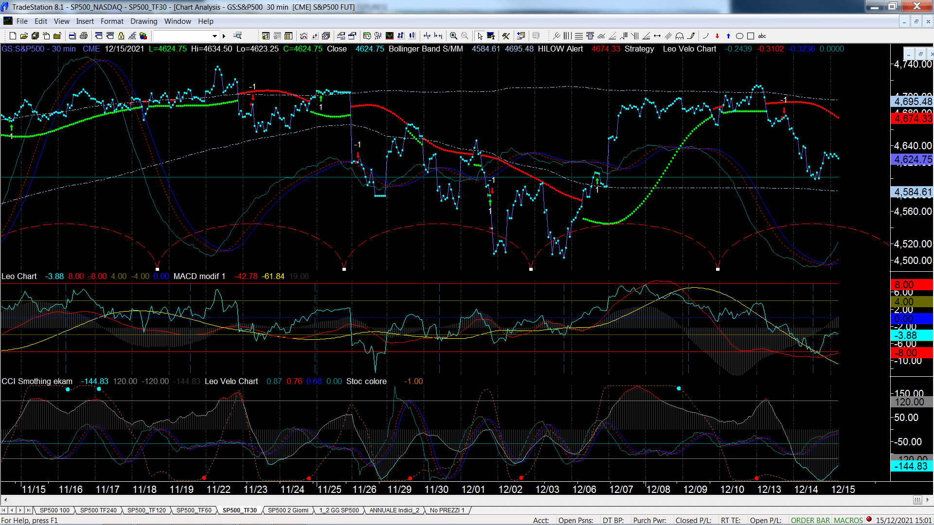The height and width of the screenshot is (525, 934).
Task: Switch to SP500 2 Giorni tab
Action: tap(288, 510)
